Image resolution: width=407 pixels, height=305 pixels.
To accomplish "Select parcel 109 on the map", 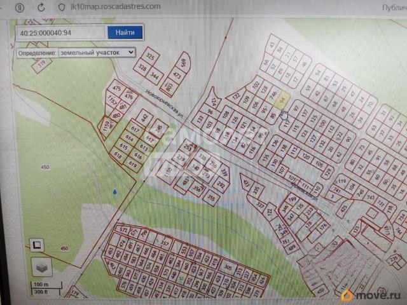I will click(x=246, y=99).
